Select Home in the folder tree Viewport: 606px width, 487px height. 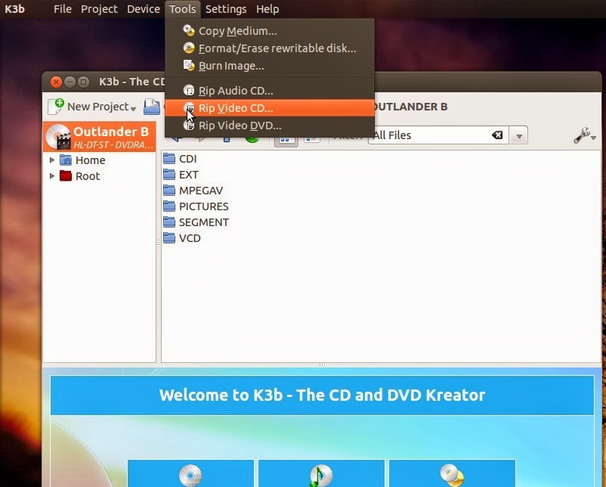point(90,160)
